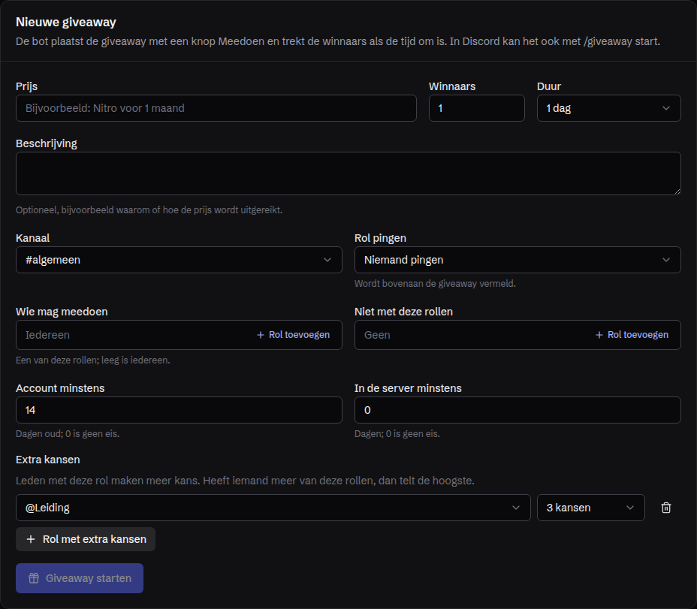Screen dimensions: 697x609
Task: Click helper text 'Dagen oud; 0 is geen eis.'
Action: (68, 434)
